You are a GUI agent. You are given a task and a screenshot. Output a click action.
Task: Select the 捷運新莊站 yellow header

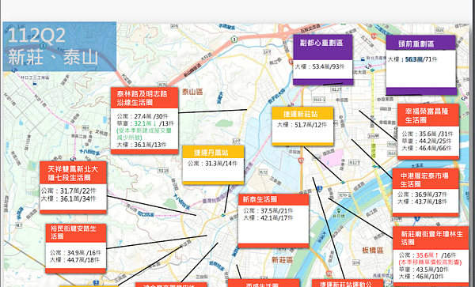pos(302,113)
